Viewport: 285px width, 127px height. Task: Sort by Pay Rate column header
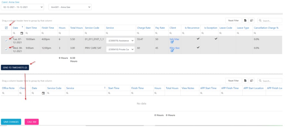click(160, 28)
